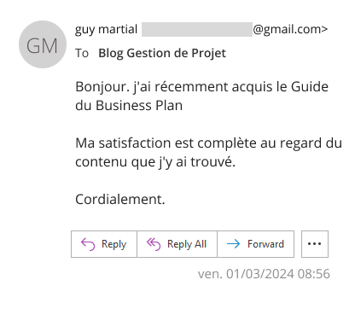Image resolution: width=355 pixels, height=309 pixels.
Task: Click the Reply All button label
Action: (x=187, y=244)
